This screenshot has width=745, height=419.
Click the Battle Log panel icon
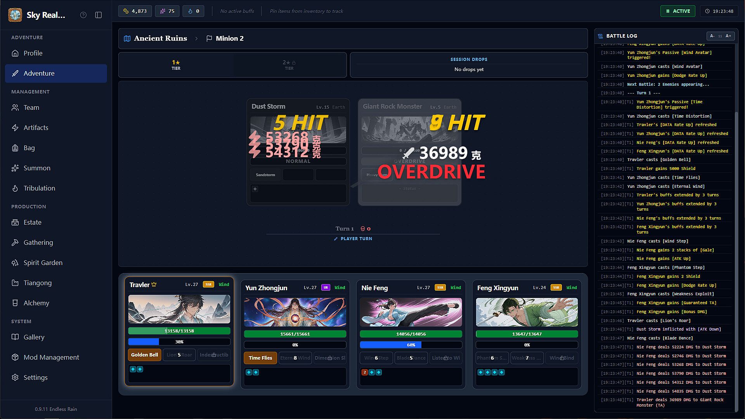600,36
